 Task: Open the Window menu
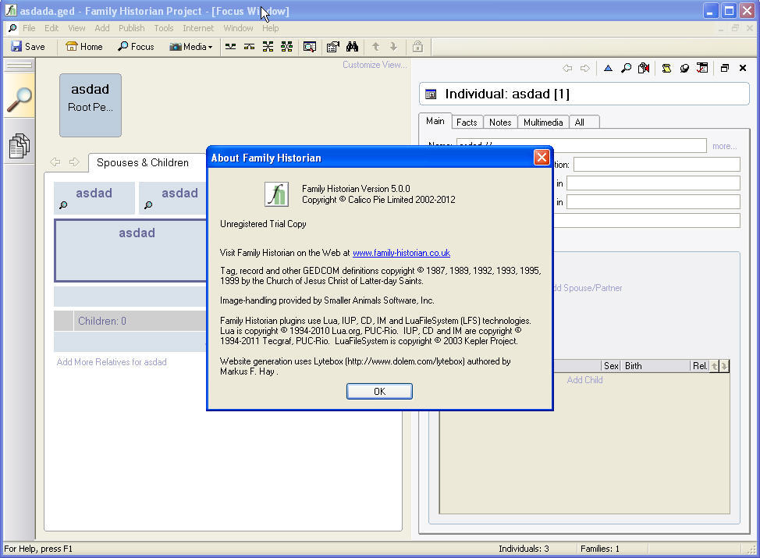tap(238, 28)
